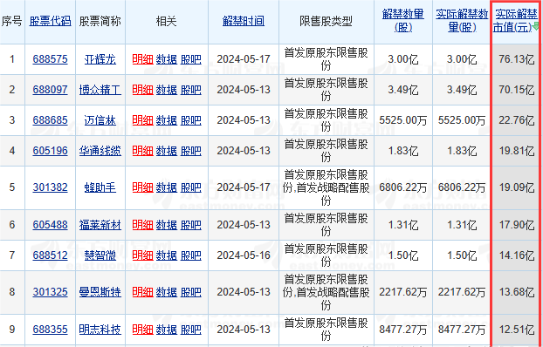Open 股吧 for 慧智微 row
543x347 pixels.
[191, 255]
